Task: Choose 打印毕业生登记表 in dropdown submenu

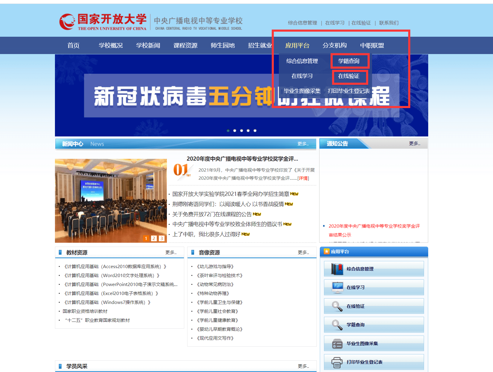Action: 349,91
